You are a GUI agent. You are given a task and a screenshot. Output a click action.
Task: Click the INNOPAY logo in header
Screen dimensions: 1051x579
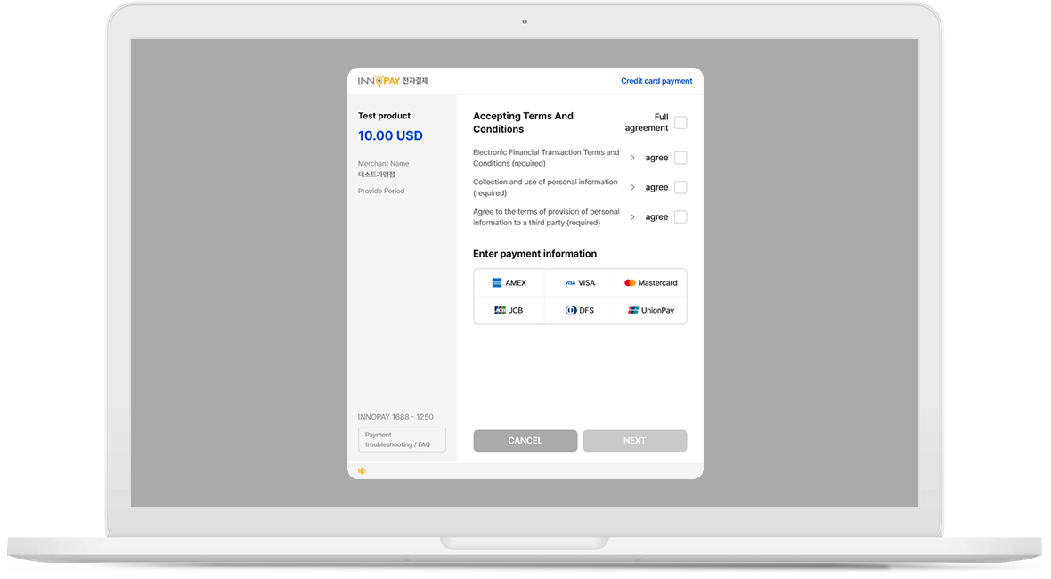click(392, 81)
